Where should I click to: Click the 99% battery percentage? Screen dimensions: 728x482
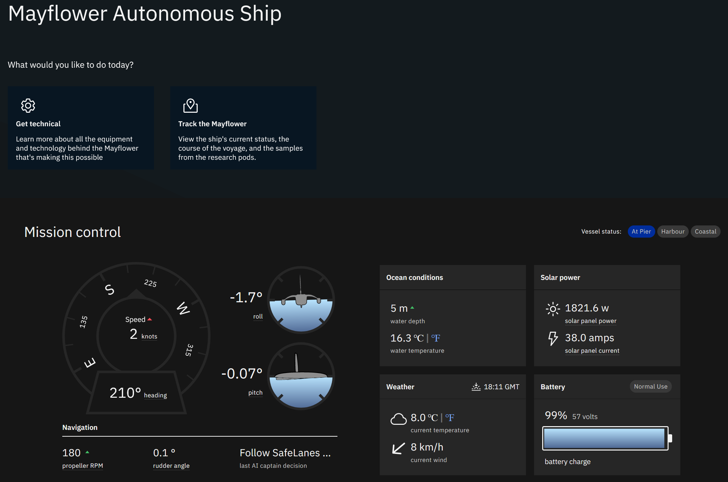pyautogui.click(x=556, y=415)
